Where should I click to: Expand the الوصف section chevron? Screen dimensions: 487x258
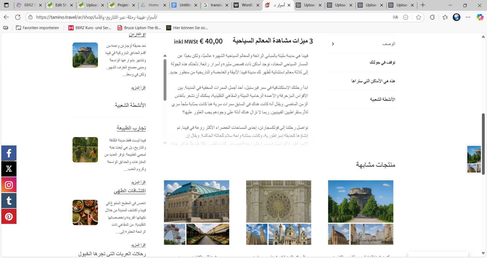(x=333, y=44)
